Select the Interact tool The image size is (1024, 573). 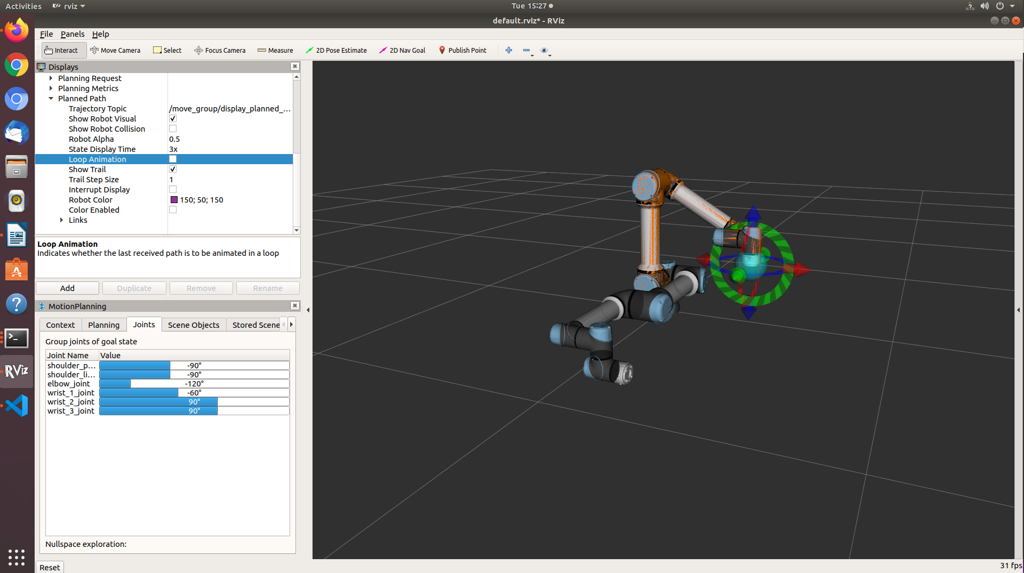coord(64,50)
